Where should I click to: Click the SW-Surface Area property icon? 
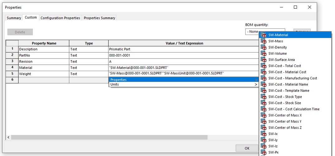pyautogui.click(x=264, y=60)
